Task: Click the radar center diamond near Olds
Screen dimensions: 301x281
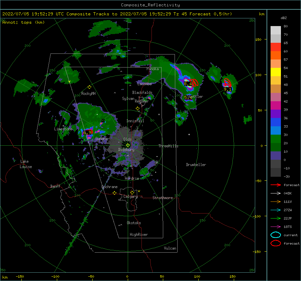Action: 128,145
